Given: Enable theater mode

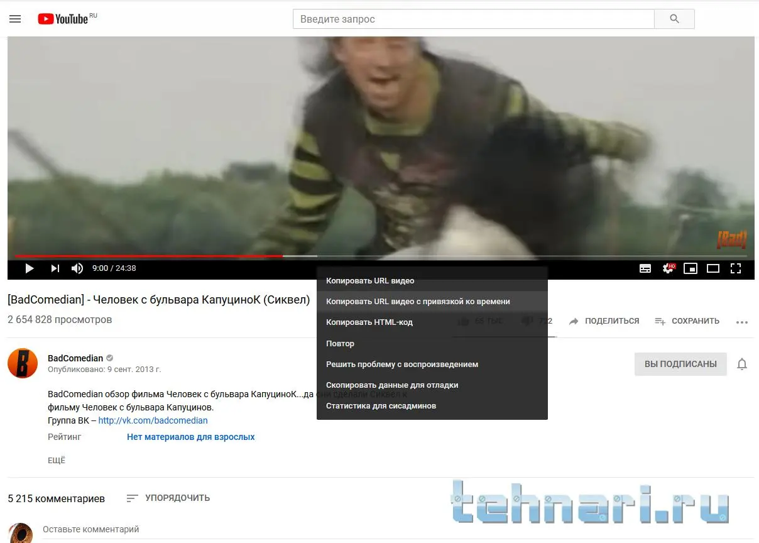Looking at the screenshot, I should pyautogui.click(x=713, y=268).
